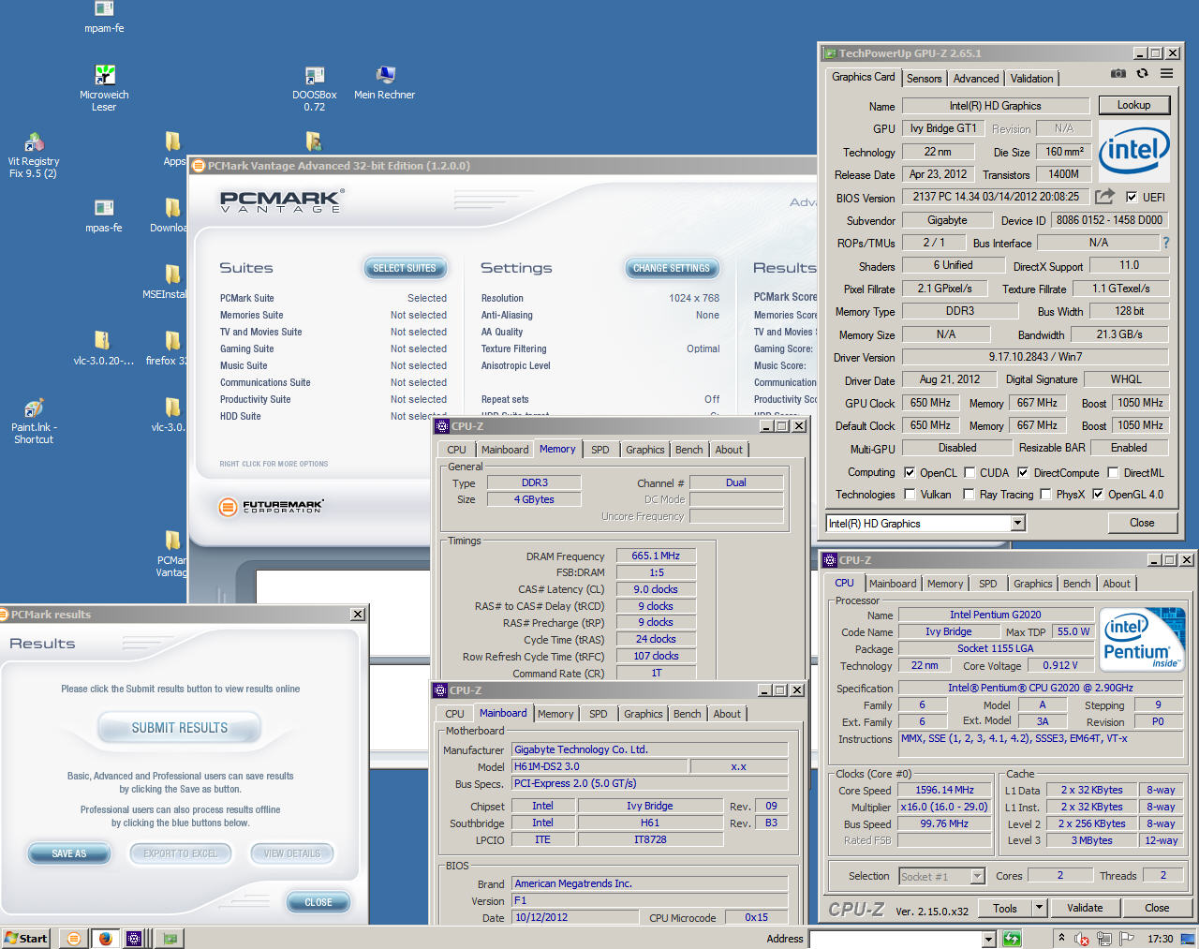Screen dimensions: 1199x949
Task: Click the GPU-Z refresh icon
Action: pyautogui.click(x=1142, y=73)
